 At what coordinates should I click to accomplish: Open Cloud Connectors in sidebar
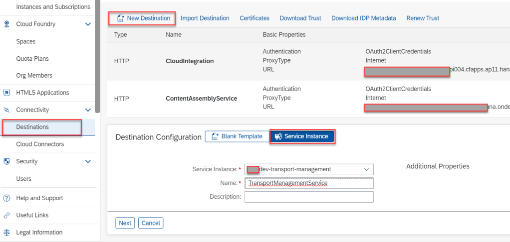tap(40, 144)
